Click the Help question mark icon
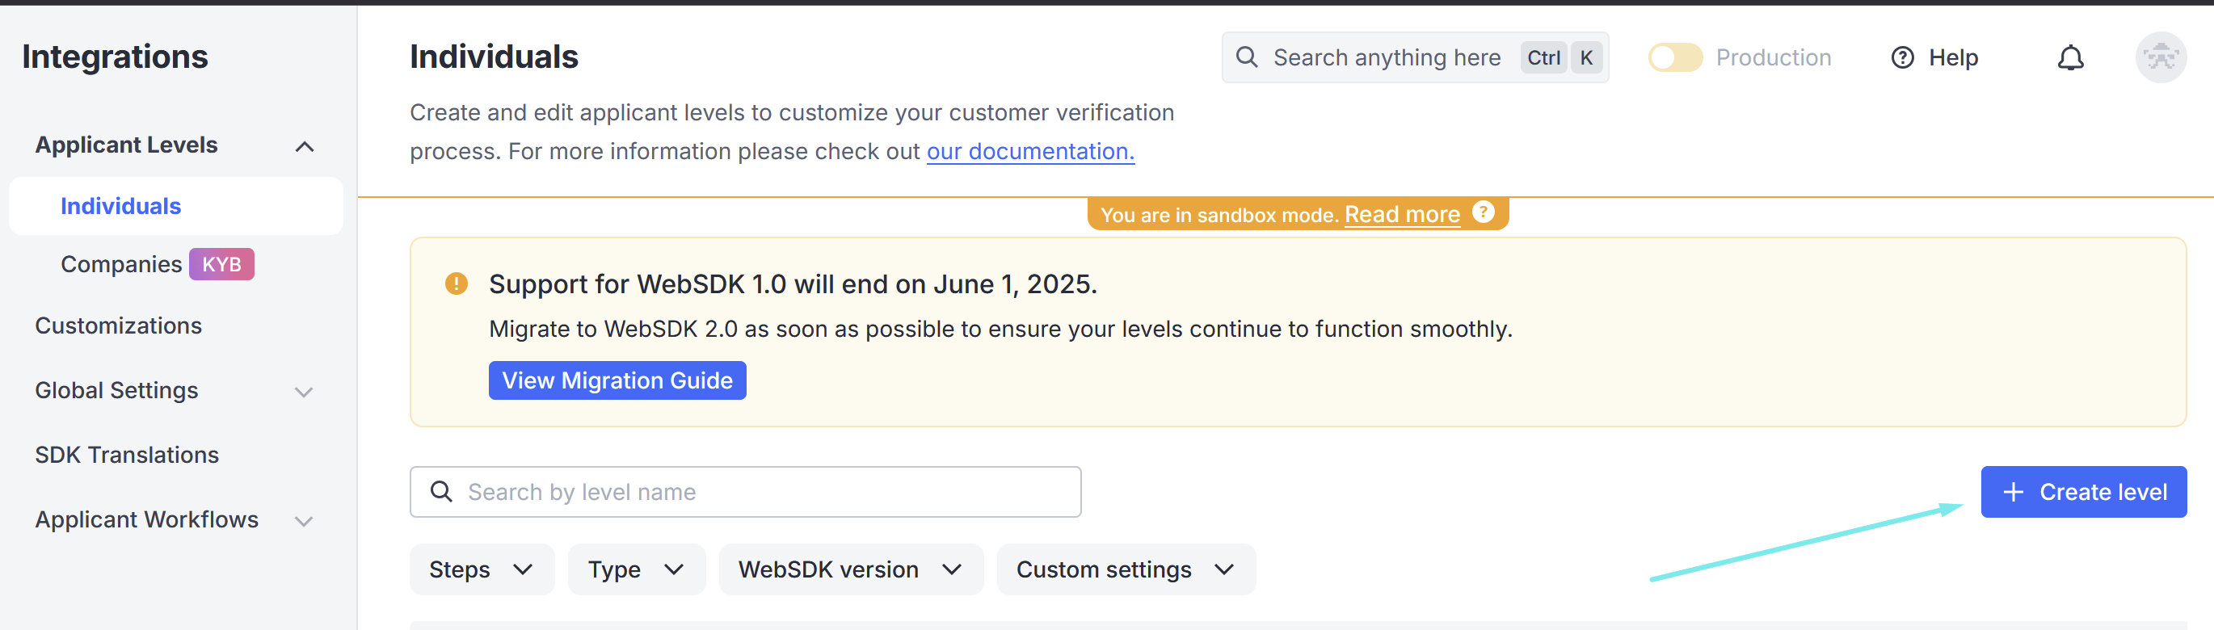 point(1902,57)
